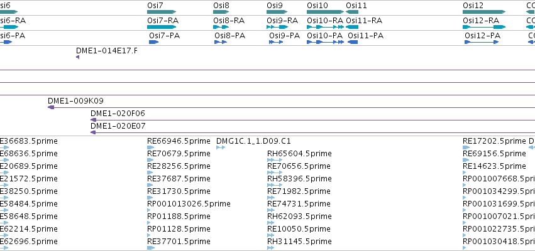Click the Osi11-RA transcript label
The image size is (535, 251).
tap(364, 21)
